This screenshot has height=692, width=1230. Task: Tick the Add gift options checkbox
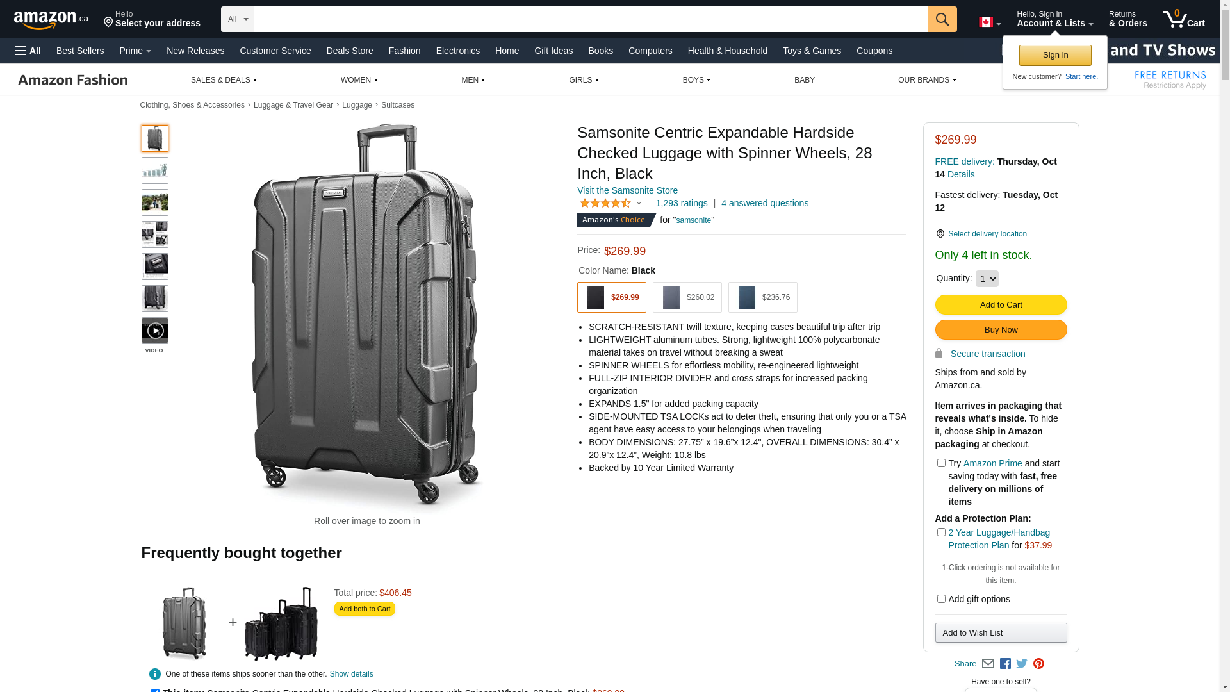941,599
